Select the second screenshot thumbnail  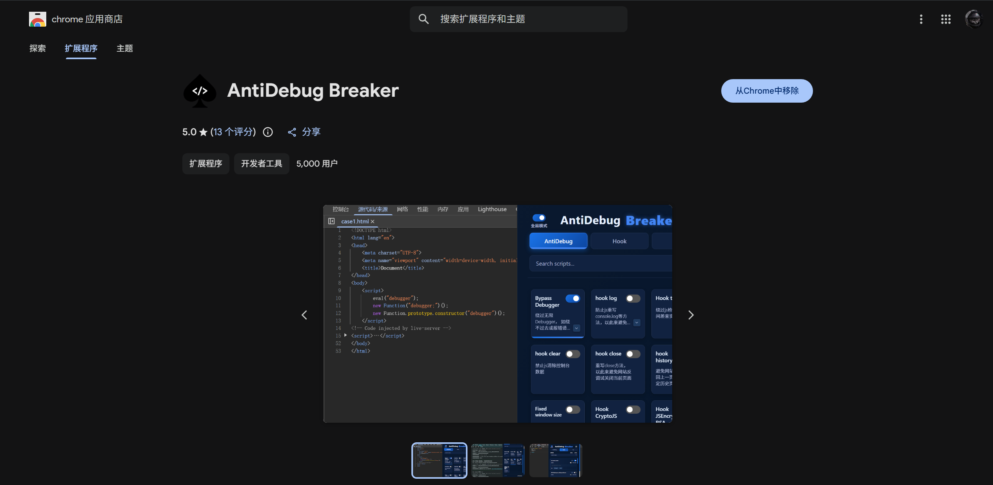(498, 461)
